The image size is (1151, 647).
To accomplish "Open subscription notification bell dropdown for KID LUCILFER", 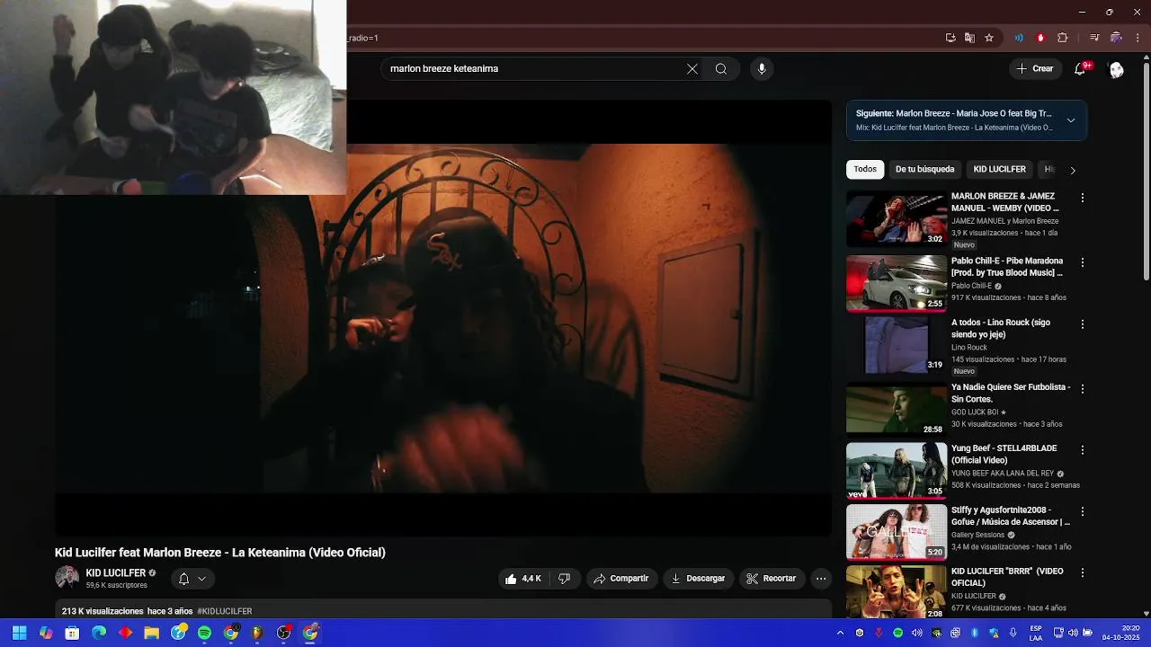I will click(x=192, y=579).
